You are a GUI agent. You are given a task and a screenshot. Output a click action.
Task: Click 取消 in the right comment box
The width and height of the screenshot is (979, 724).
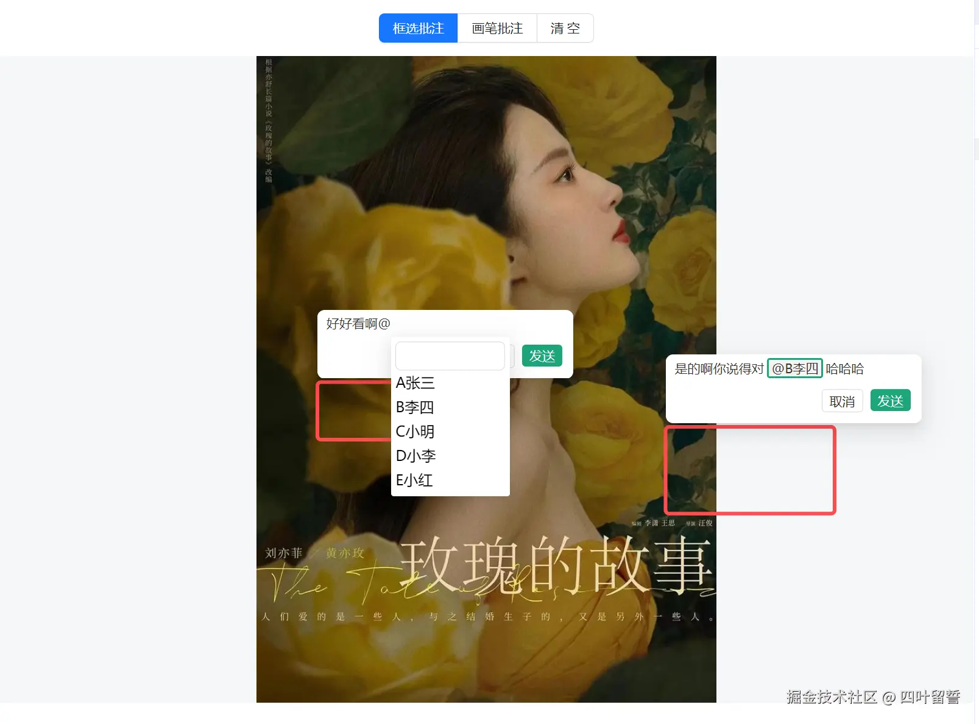(x=843, y=401)
